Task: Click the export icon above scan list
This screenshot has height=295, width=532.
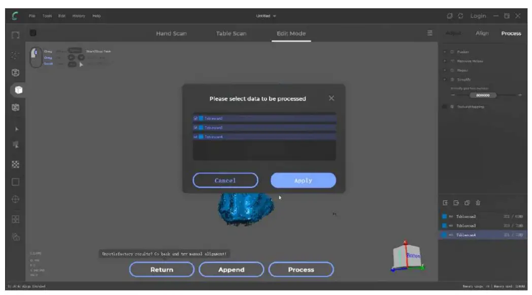Action: pyautogui.click(x=456, y=203)
